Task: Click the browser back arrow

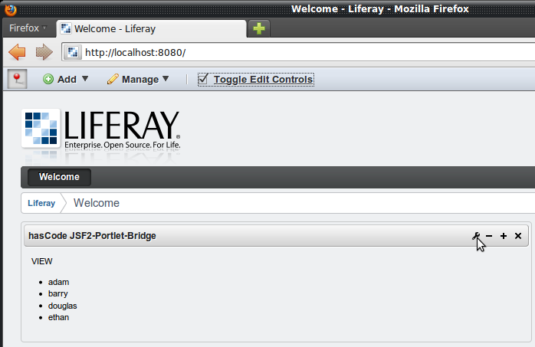Action: (x=17, y=52)
